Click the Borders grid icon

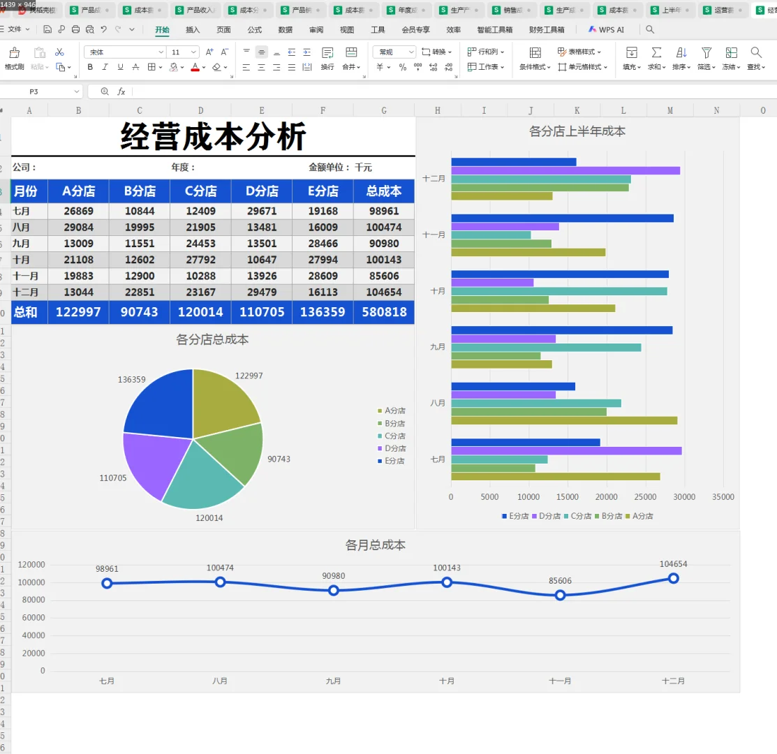[x=151, y=67]
